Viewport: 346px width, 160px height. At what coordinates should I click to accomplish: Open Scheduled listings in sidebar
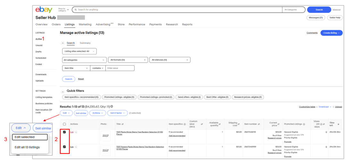(x=41, y=58)
